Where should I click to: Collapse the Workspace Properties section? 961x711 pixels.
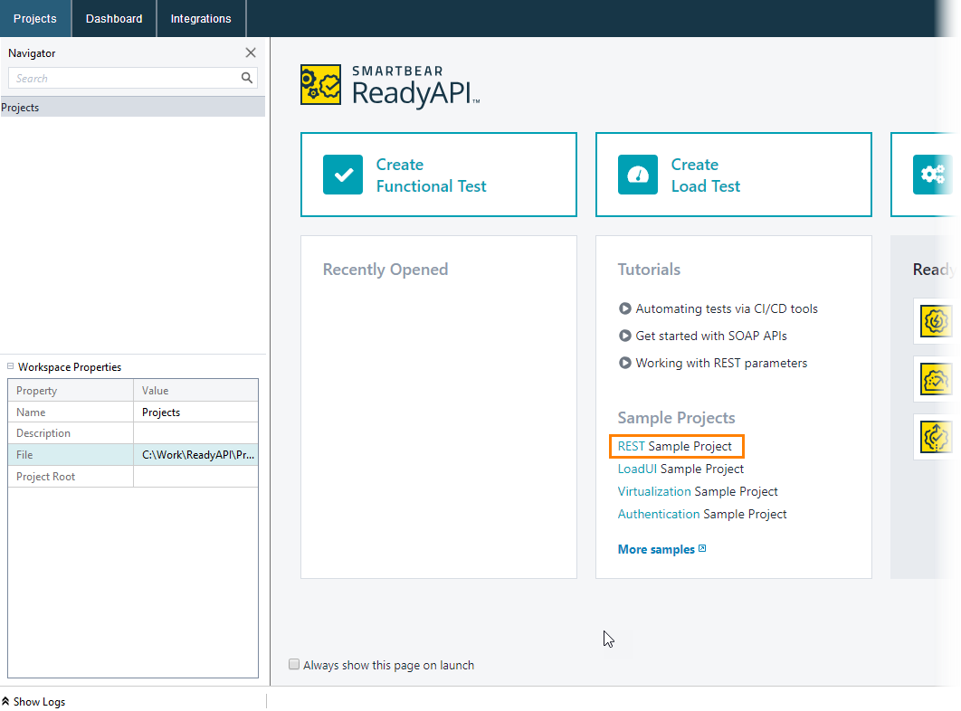[11, 366]
